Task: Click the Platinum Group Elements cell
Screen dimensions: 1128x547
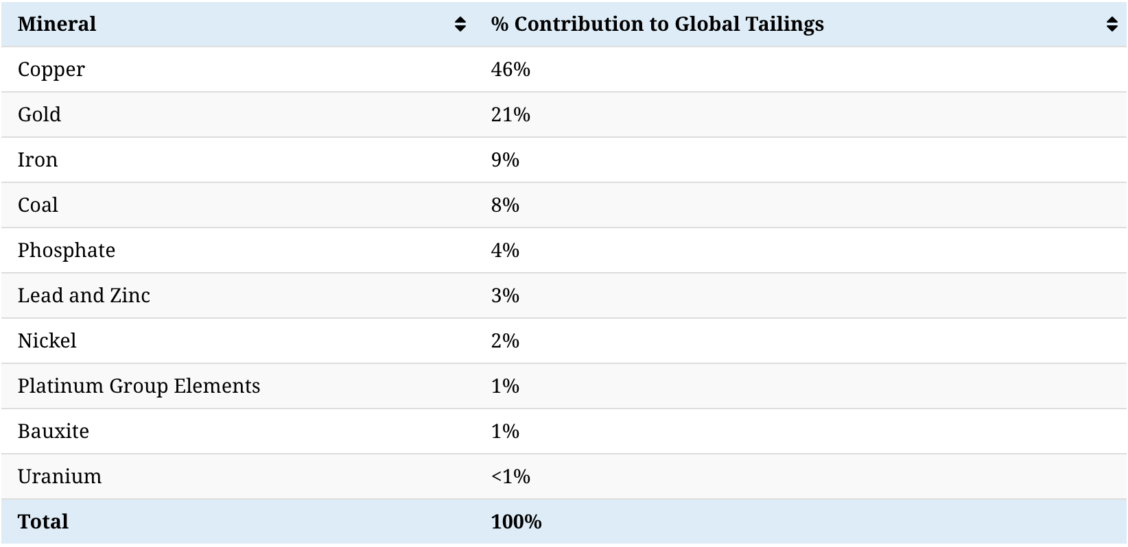Action: pos(139,386)
